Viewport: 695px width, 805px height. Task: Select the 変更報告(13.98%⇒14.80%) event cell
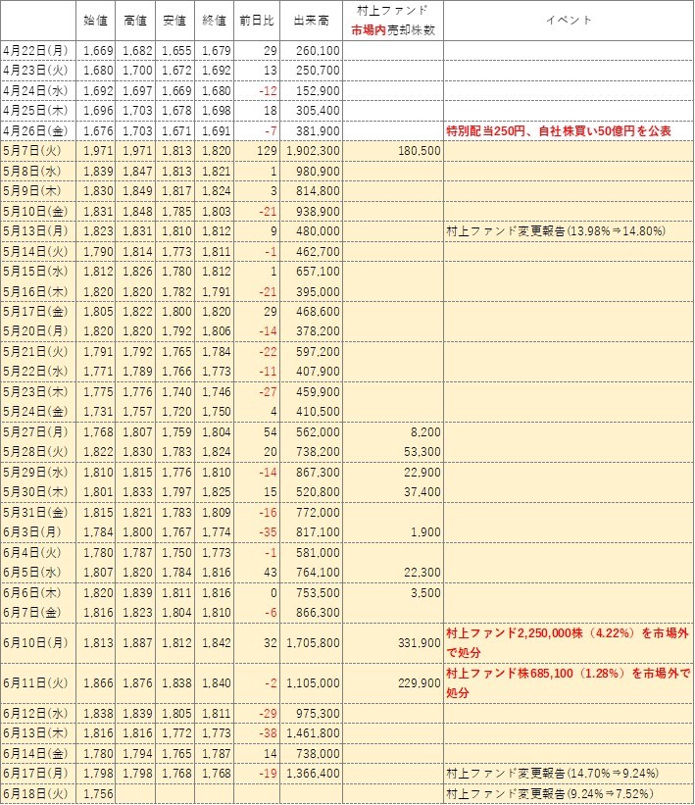[x=555, y=230]
